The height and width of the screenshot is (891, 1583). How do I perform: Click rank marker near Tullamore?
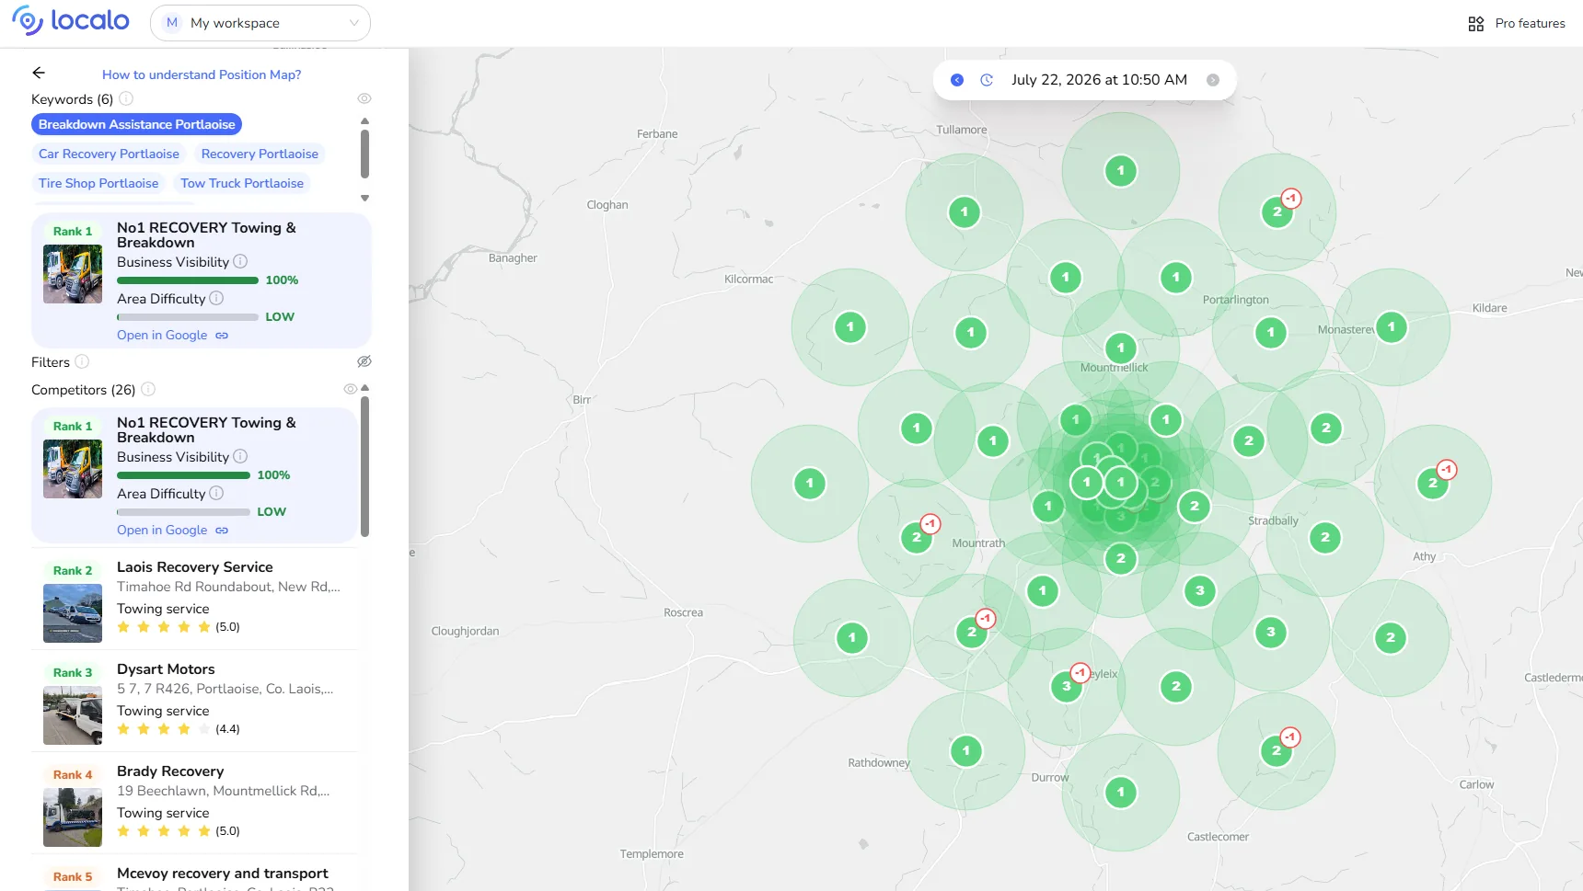tap(965, 212)
